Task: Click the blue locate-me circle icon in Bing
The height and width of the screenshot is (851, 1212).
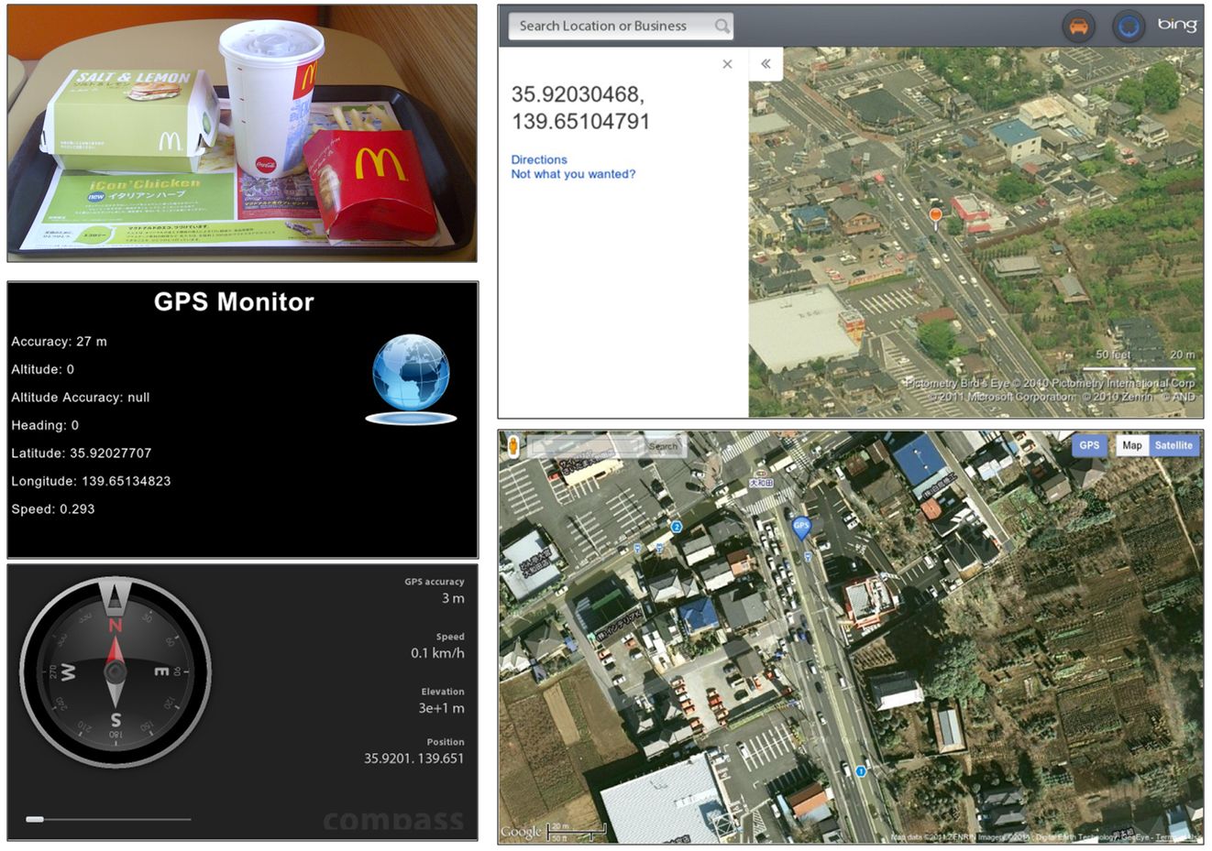Action: pyautogui.click(x=1129, y=26)
